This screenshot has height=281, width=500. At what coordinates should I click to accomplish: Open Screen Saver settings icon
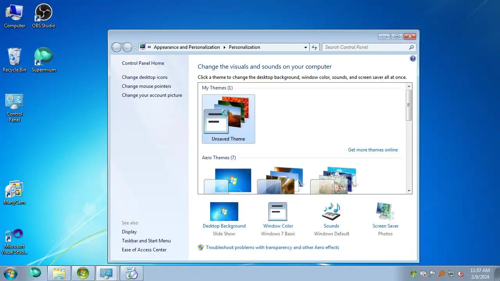click(x=385, y=212)
